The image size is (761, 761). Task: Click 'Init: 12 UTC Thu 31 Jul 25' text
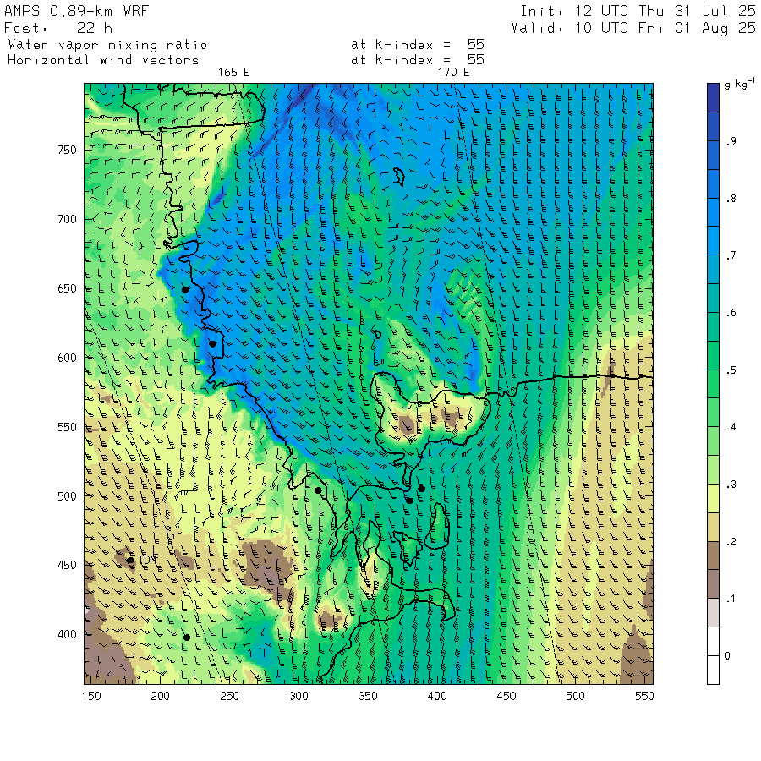point(638,11)
